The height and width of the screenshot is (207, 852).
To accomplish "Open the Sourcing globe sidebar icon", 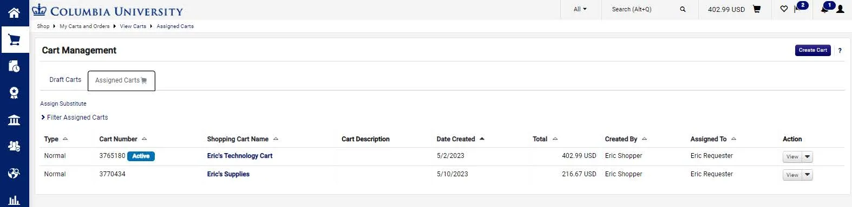I will pos(14,173).
